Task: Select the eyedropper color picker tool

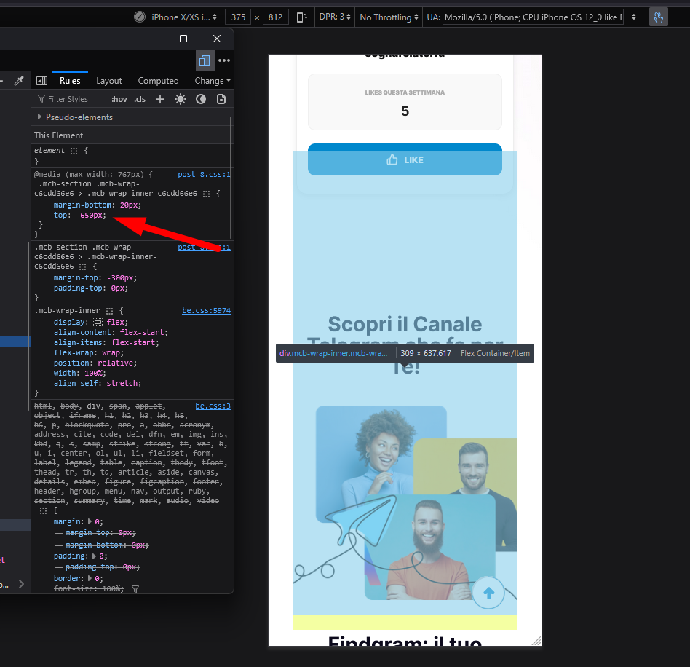Action: pos(20,81)
